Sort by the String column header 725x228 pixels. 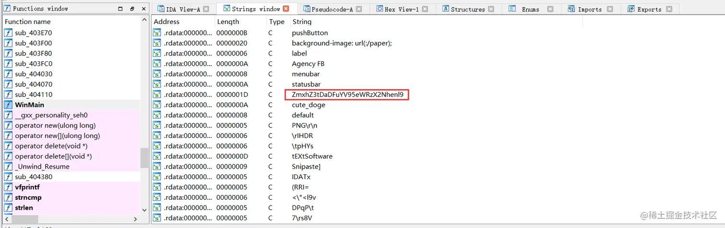(x=436, y=22)
